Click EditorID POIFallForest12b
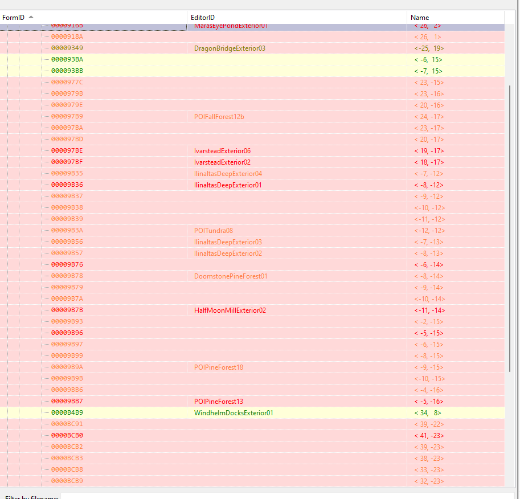The width and height of the screenshot is (520, 499). (x=219, y=117)
